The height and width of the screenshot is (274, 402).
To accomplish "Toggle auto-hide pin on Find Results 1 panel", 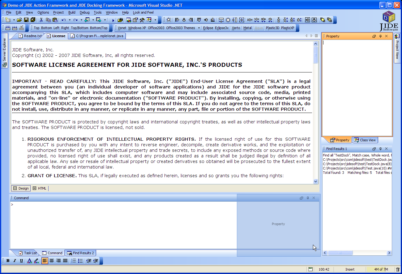I will click(x=380, y=149).
